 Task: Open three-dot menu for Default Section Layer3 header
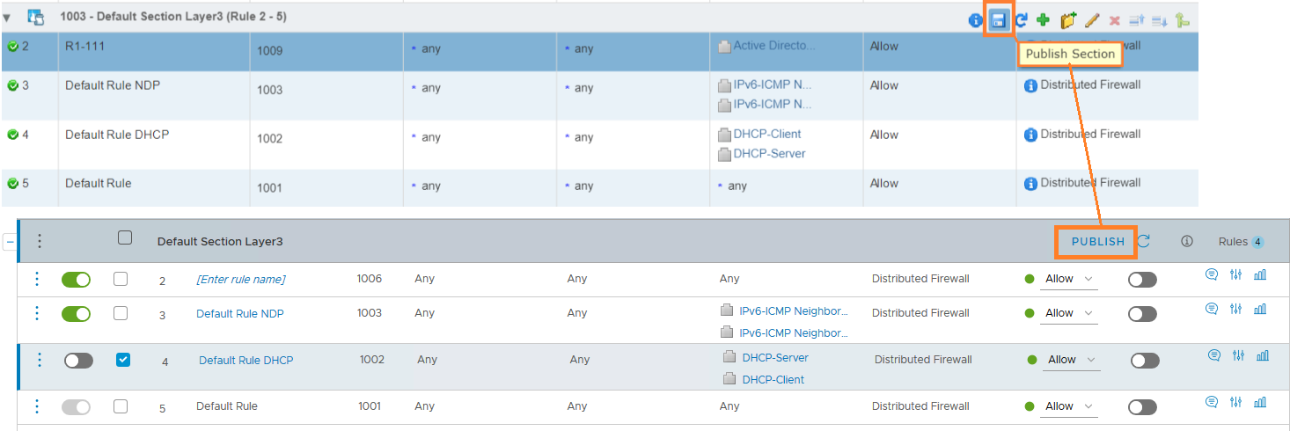pyautogui.click(x=40, y=241)
